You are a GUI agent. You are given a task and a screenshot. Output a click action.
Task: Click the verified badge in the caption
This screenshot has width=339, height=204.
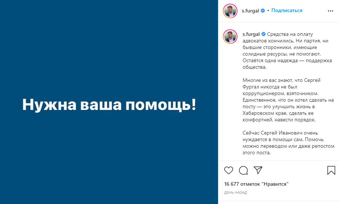(x=263, y=34)
